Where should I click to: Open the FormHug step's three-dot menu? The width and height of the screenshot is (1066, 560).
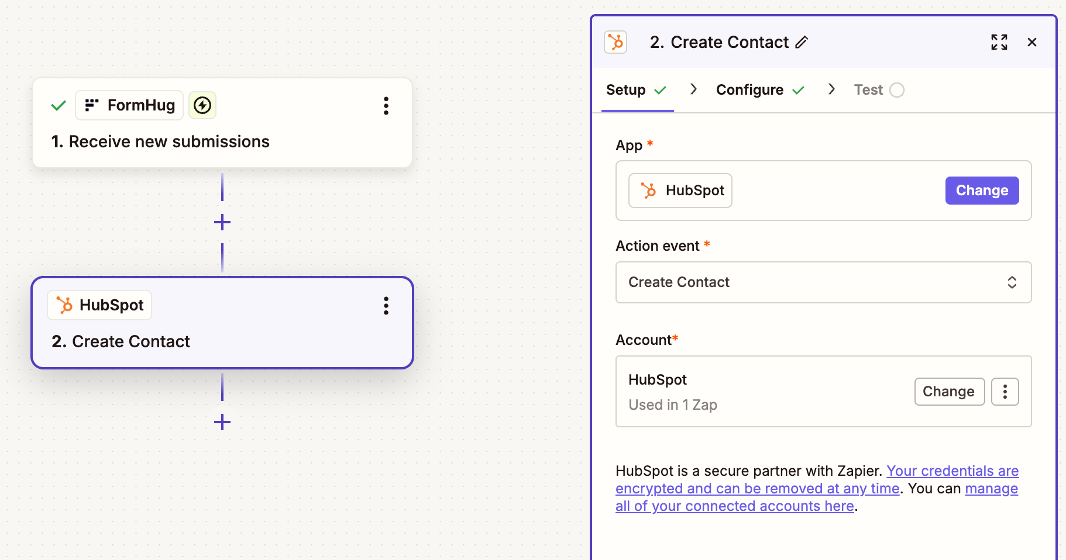click(386, 106)
